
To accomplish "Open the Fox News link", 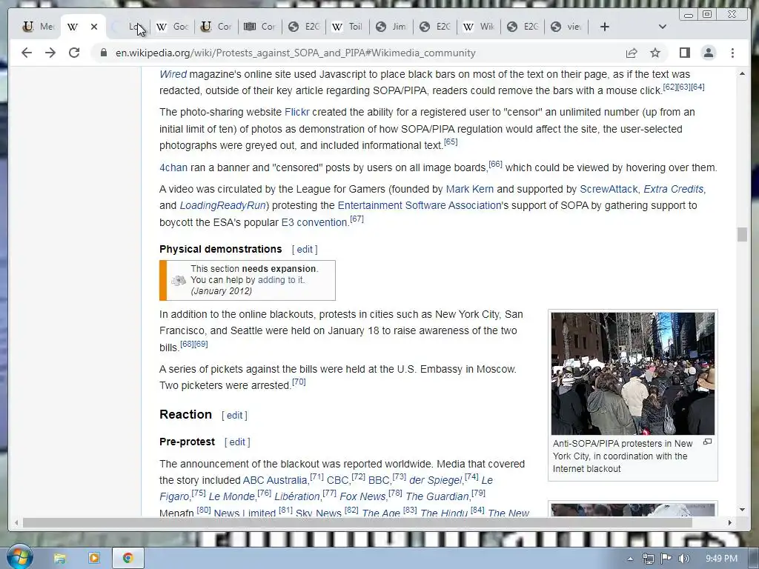I will click(x=362, y=497).
